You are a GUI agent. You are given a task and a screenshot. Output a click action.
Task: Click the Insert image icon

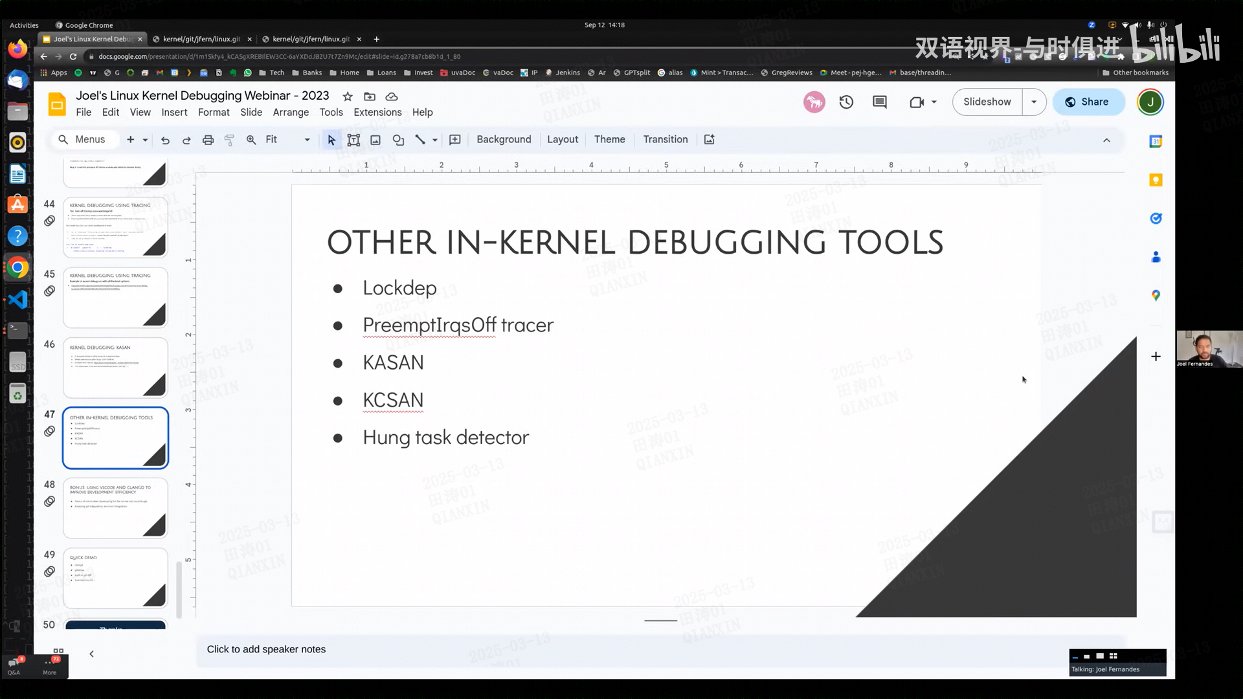[375, 140]
